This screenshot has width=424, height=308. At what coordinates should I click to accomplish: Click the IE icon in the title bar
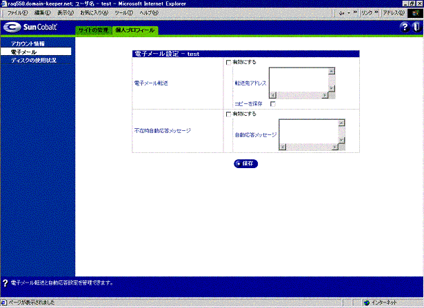[x=3, y=3]
